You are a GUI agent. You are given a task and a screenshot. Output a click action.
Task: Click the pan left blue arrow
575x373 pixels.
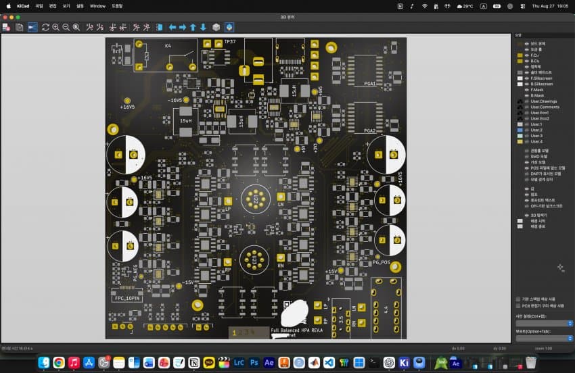pyautogui.click(x=172, y=27)
